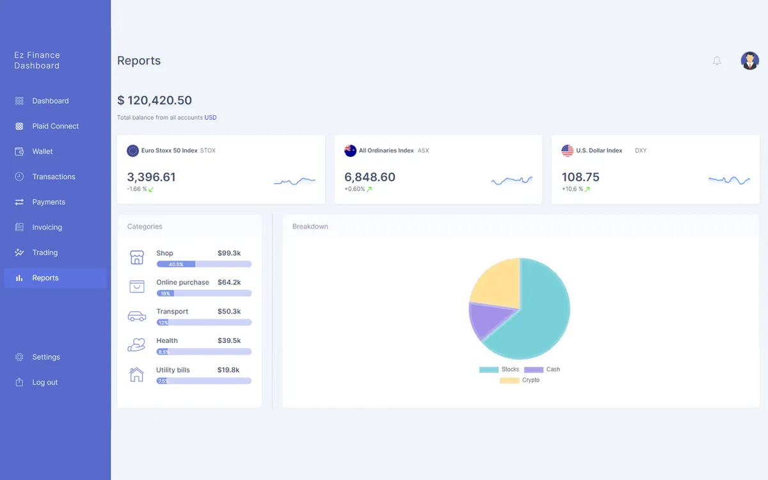Click the $64.2k Online purchase amount

tap(229, 282)
